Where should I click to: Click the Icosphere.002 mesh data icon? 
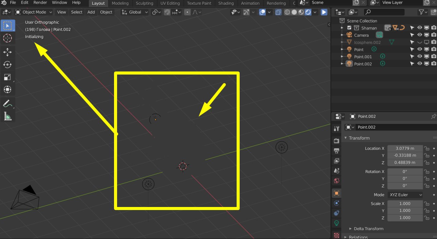click(391, 42)
